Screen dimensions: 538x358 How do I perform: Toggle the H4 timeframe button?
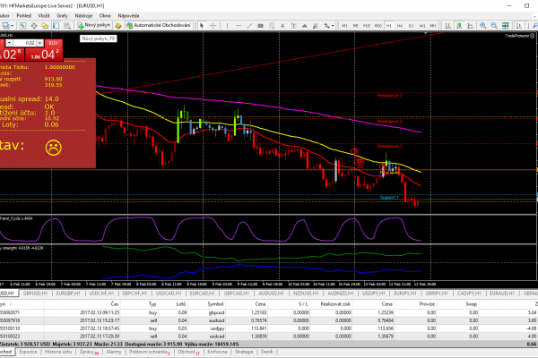coord(400,26)
